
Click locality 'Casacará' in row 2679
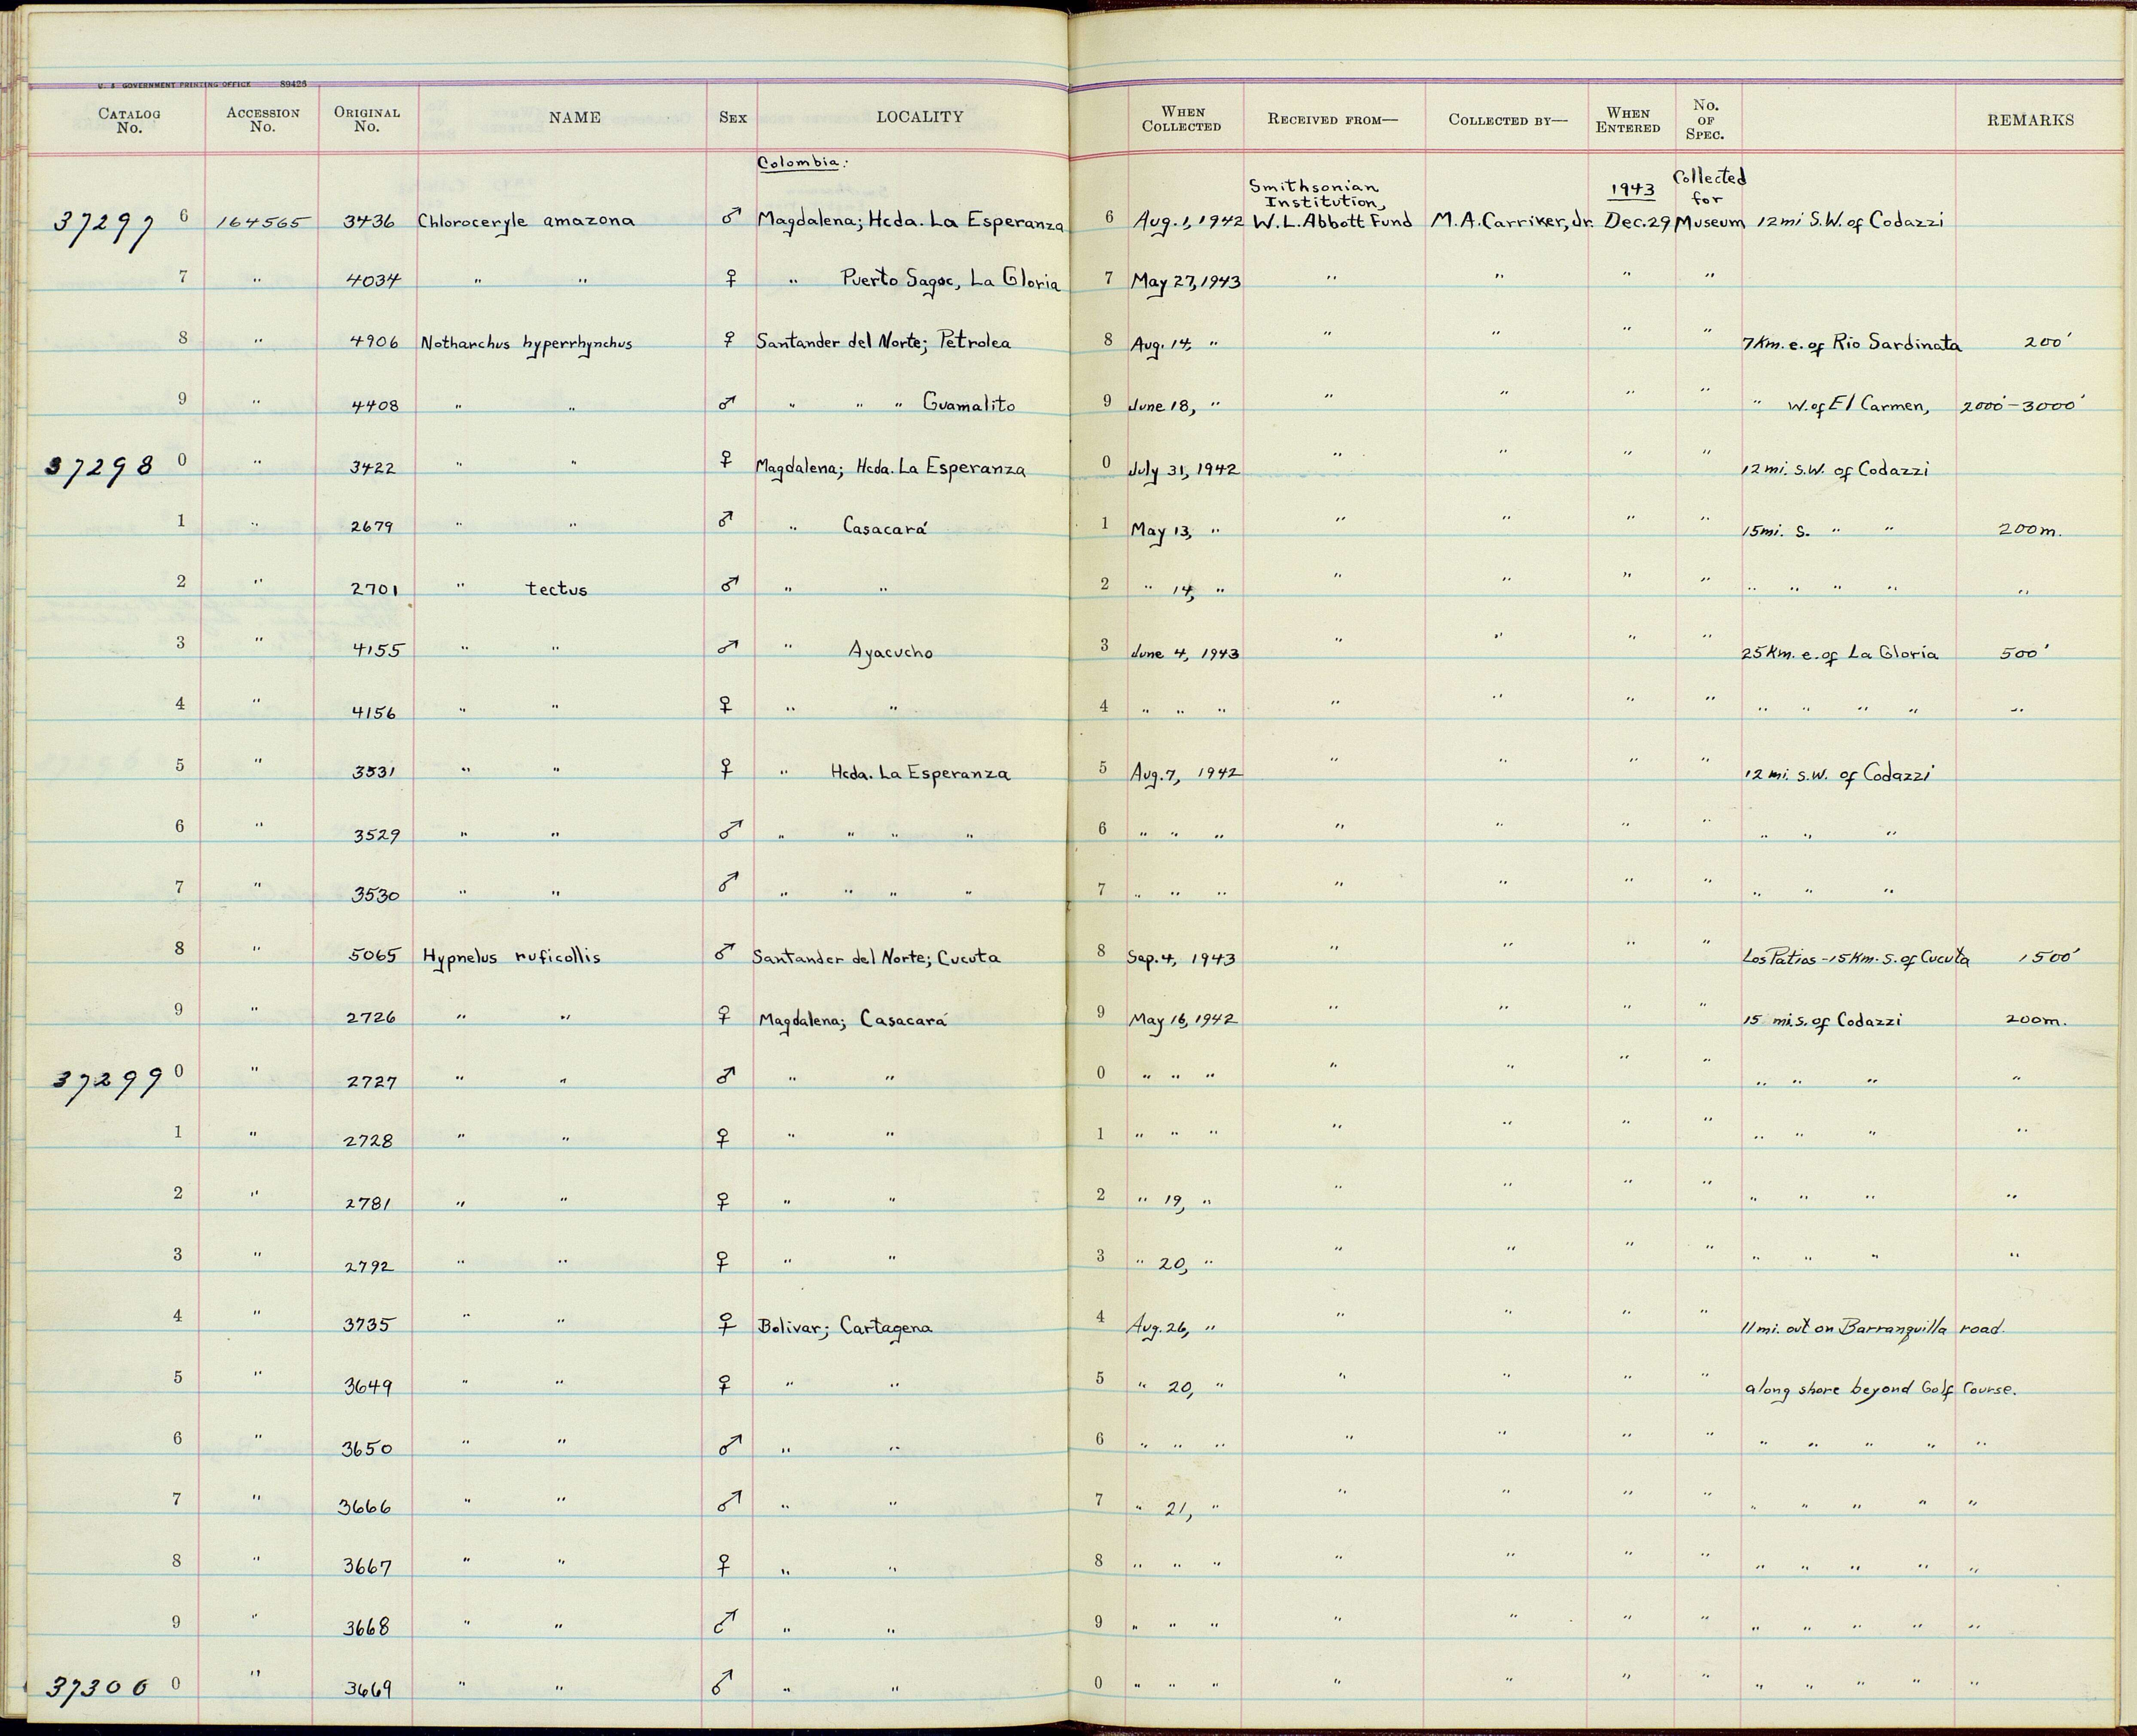885,527
